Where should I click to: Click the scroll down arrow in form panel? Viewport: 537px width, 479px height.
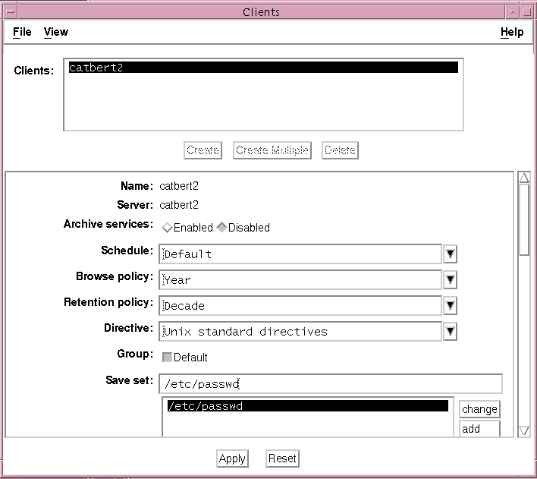click(x=524, y=430)
